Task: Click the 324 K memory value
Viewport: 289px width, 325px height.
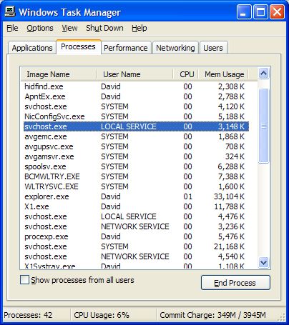Action: (x=235, y=156)
